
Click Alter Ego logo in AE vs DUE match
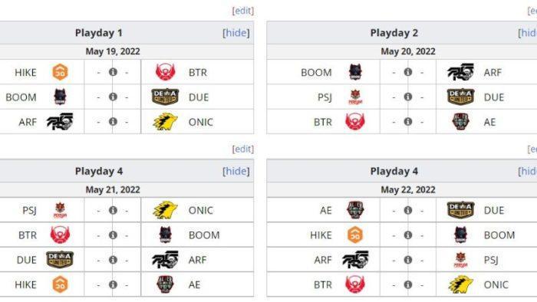(355, 210)
